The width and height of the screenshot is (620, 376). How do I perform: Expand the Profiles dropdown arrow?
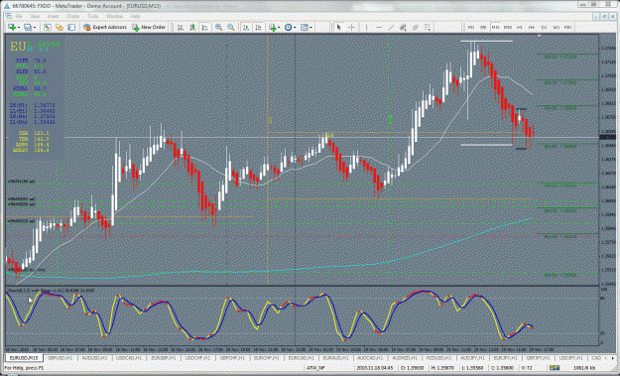[34, 27]
